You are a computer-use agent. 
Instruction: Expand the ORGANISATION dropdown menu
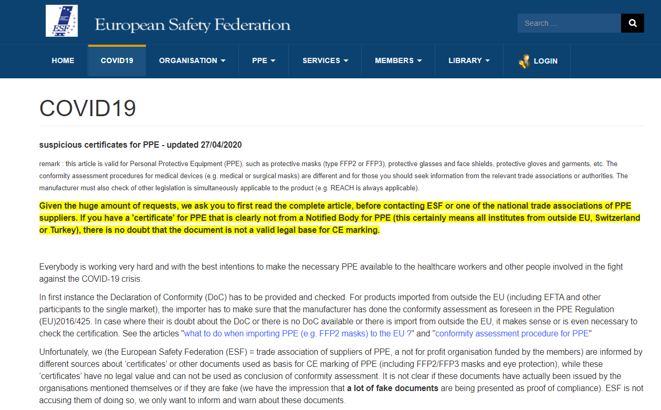192,61
